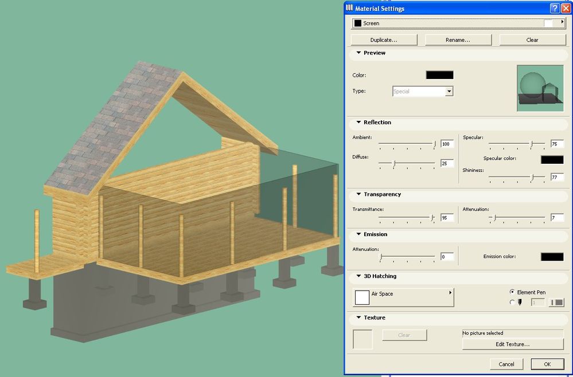Close the Material Settings dialog

point(566,8)
